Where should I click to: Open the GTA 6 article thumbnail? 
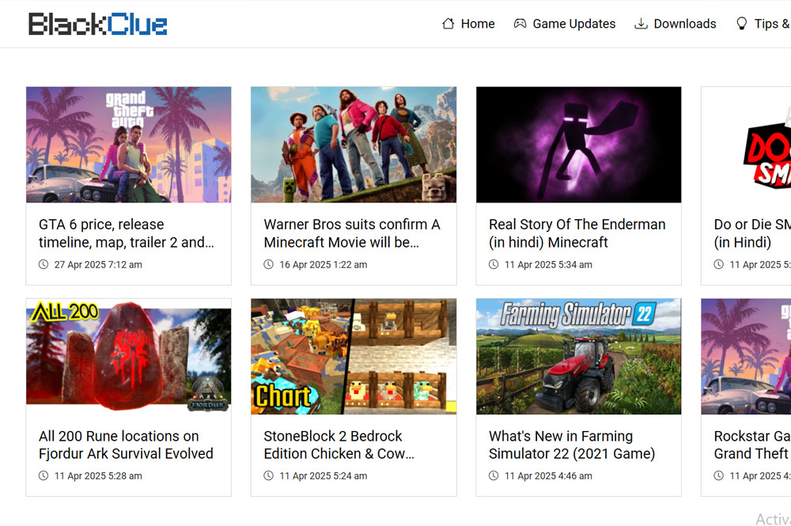[x=129, y=145]
